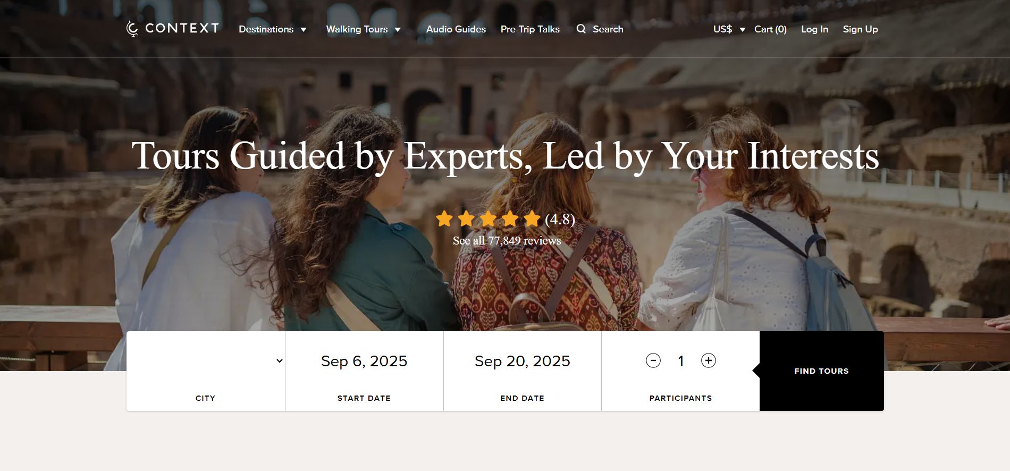Select the Sep 6, 2025 start date field
This screenshot has width=1010, height=471.
point(364,361)
